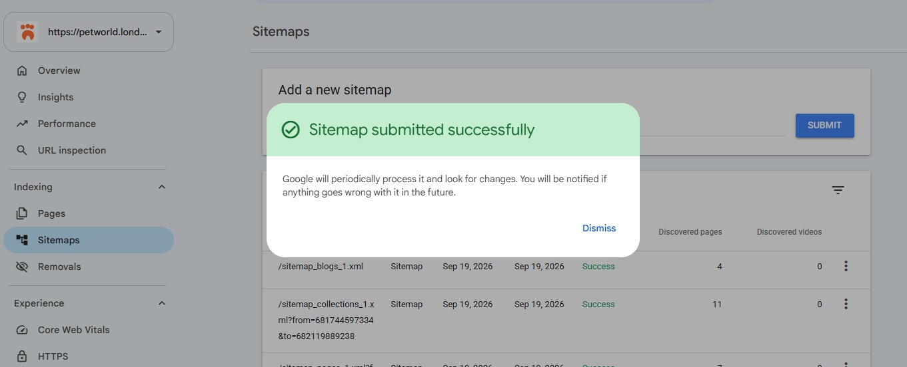Click the Performance trend arrow icon
The image size is (907, 367).
point(22,124)
